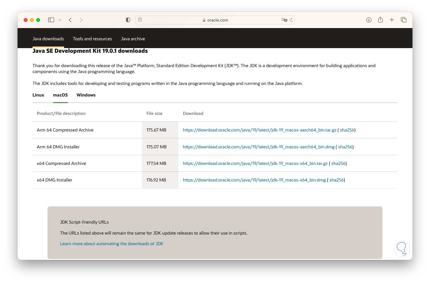Open the Tools and resources menu item
This screenshot has height=283, width=430.
tap(92, 39)
